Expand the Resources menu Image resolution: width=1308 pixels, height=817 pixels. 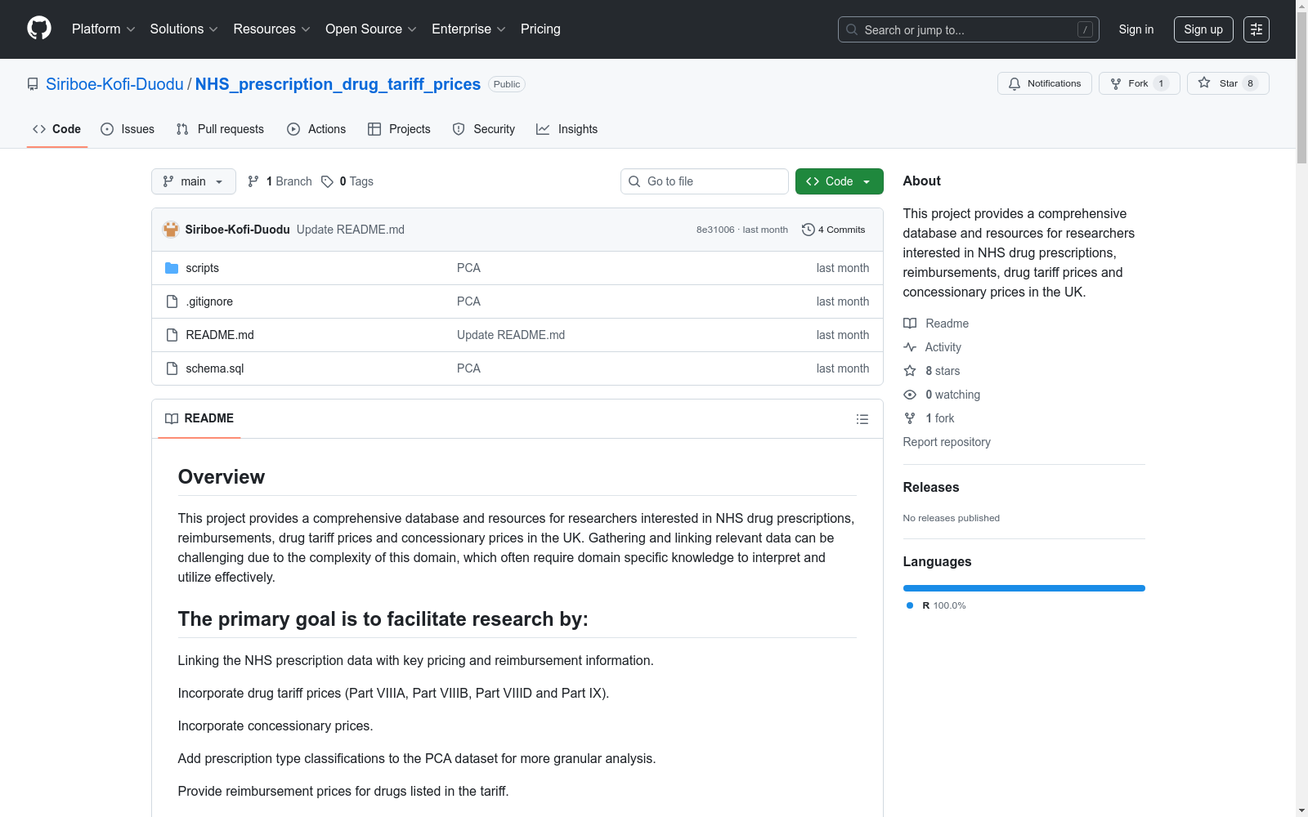click(x=271, y=29)
